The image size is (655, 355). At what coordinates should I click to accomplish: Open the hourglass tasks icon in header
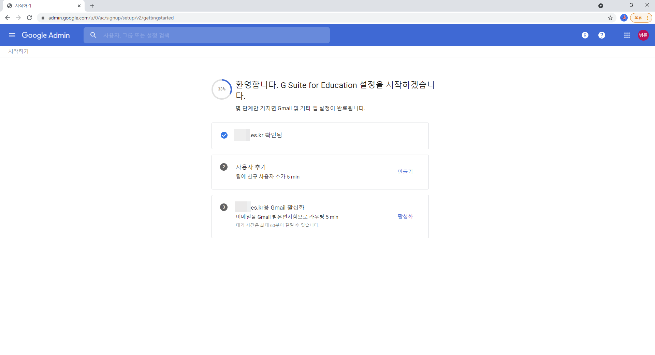tap(585, 35)
